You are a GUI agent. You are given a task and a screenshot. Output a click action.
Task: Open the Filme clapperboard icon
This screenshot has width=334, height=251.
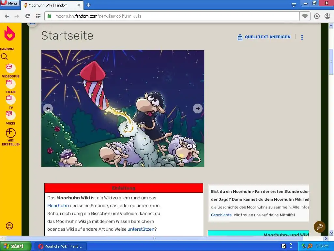pyautogui.click(x=10, y=84)
